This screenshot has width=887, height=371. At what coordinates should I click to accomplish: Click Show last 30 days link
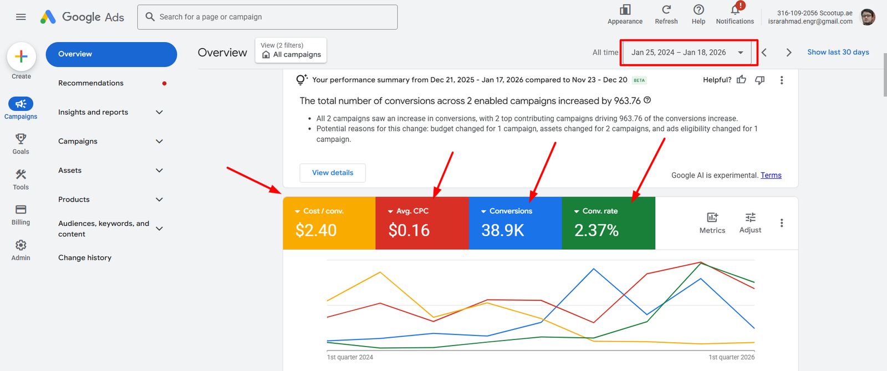pos(838,52)
